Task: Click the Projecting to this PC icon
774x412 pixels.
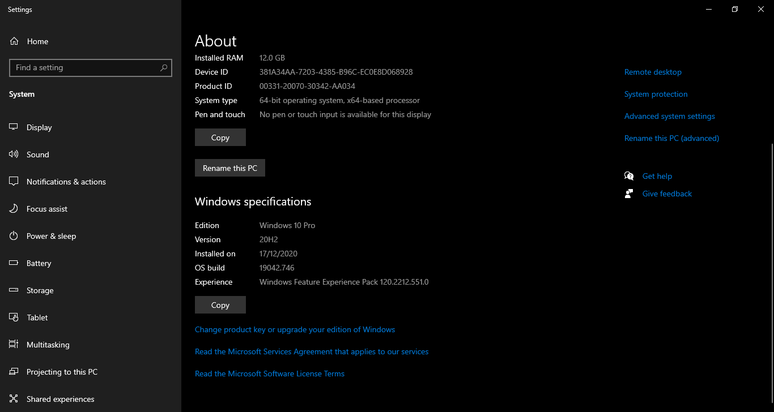Action: pos(14,372)
